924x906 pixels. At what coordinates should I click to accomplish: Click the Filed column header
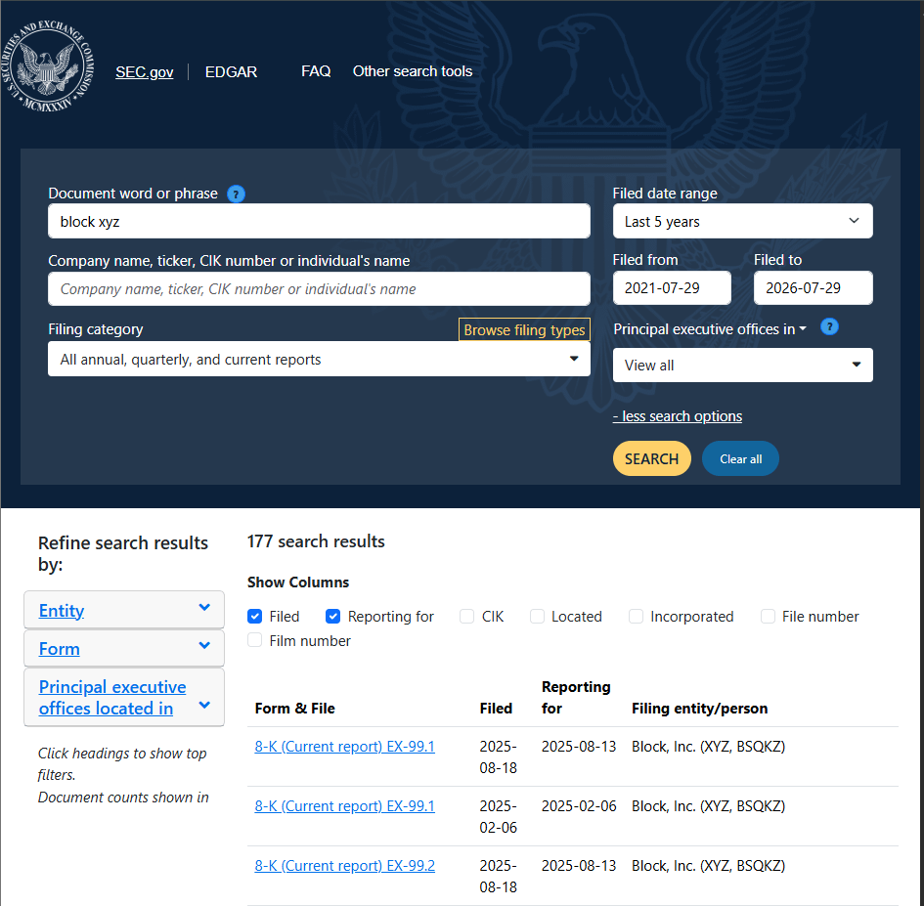[x=496, y=708]
